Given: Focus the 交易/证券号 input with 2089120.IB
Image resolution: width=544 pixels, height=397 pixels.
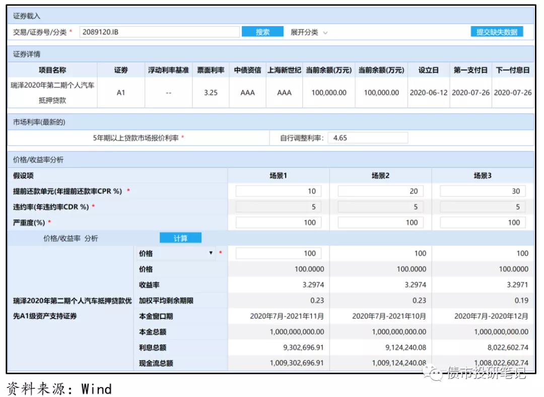Looking at the screenshot, I should pyautogui.click(x=159, y=32).
